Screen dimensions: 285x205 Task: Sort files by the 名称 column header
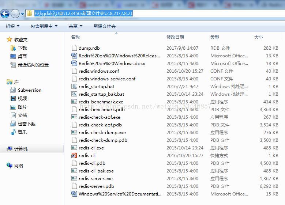click(x=75, y=37)
